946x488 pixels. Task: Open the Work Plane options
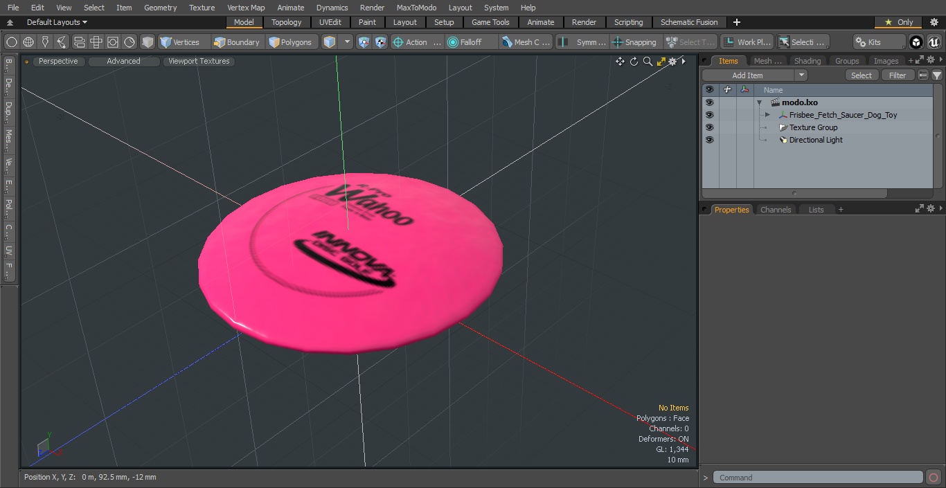[747, 42]
